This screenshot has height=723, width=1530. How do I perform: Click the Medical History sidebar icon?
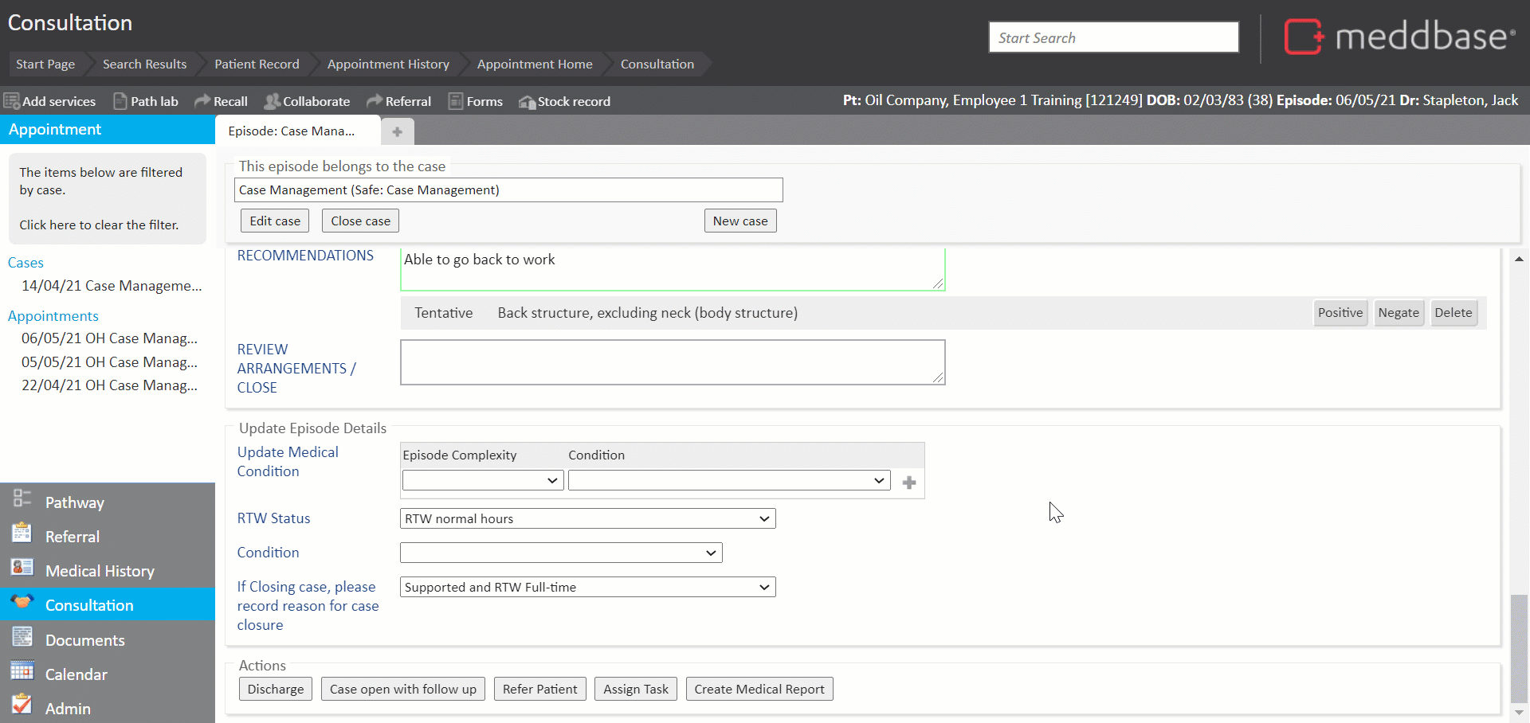point(22,567)
